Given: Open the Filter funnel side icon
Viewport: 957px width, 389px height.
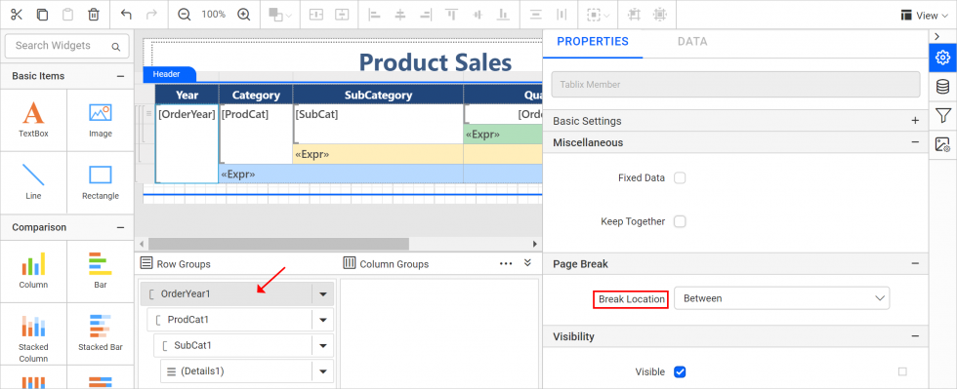Looking at the screenshot, I should click(x=942, y=115).
